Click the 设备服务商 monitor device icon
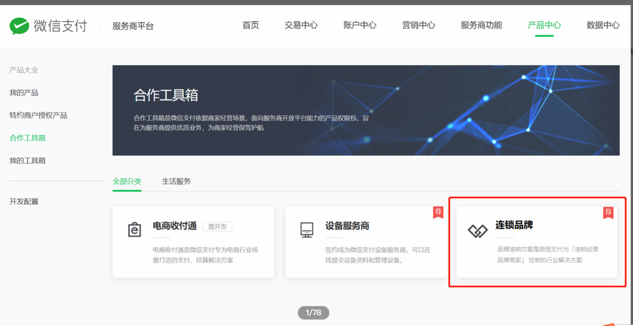633x326 pixels. [307, 230]
